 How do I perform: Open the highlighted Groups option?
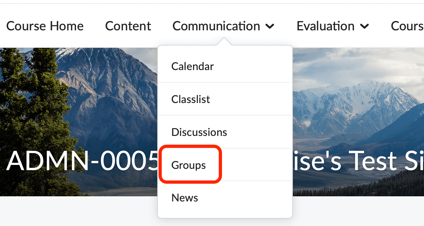(189, 165)
